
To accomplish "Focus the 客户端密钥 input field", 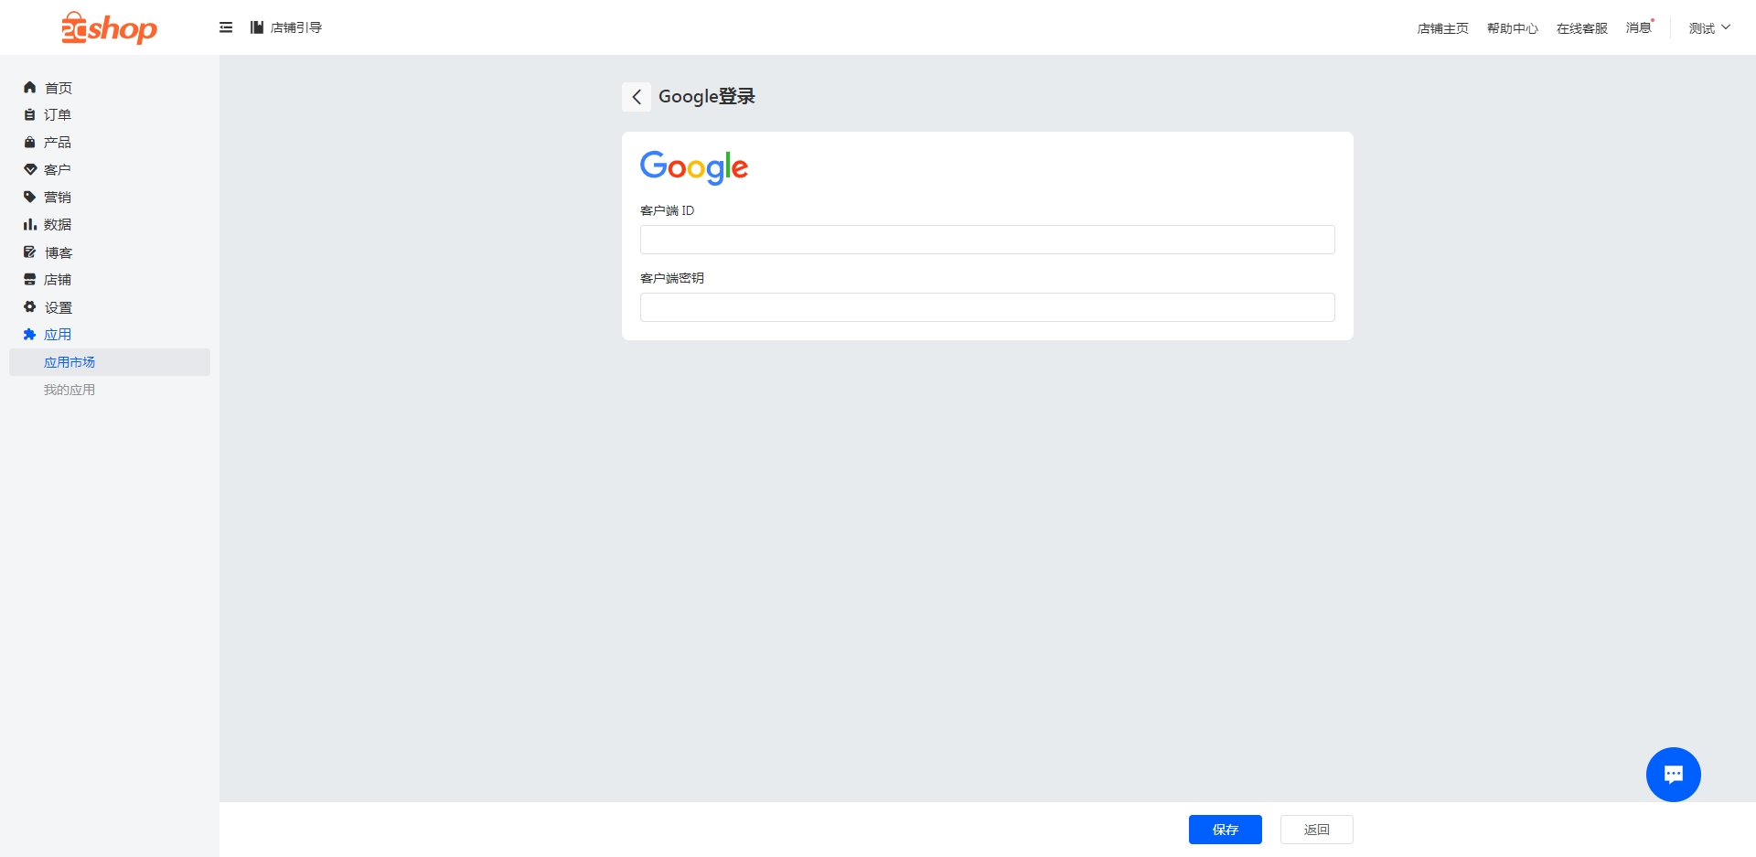I will tap(988, 307).
